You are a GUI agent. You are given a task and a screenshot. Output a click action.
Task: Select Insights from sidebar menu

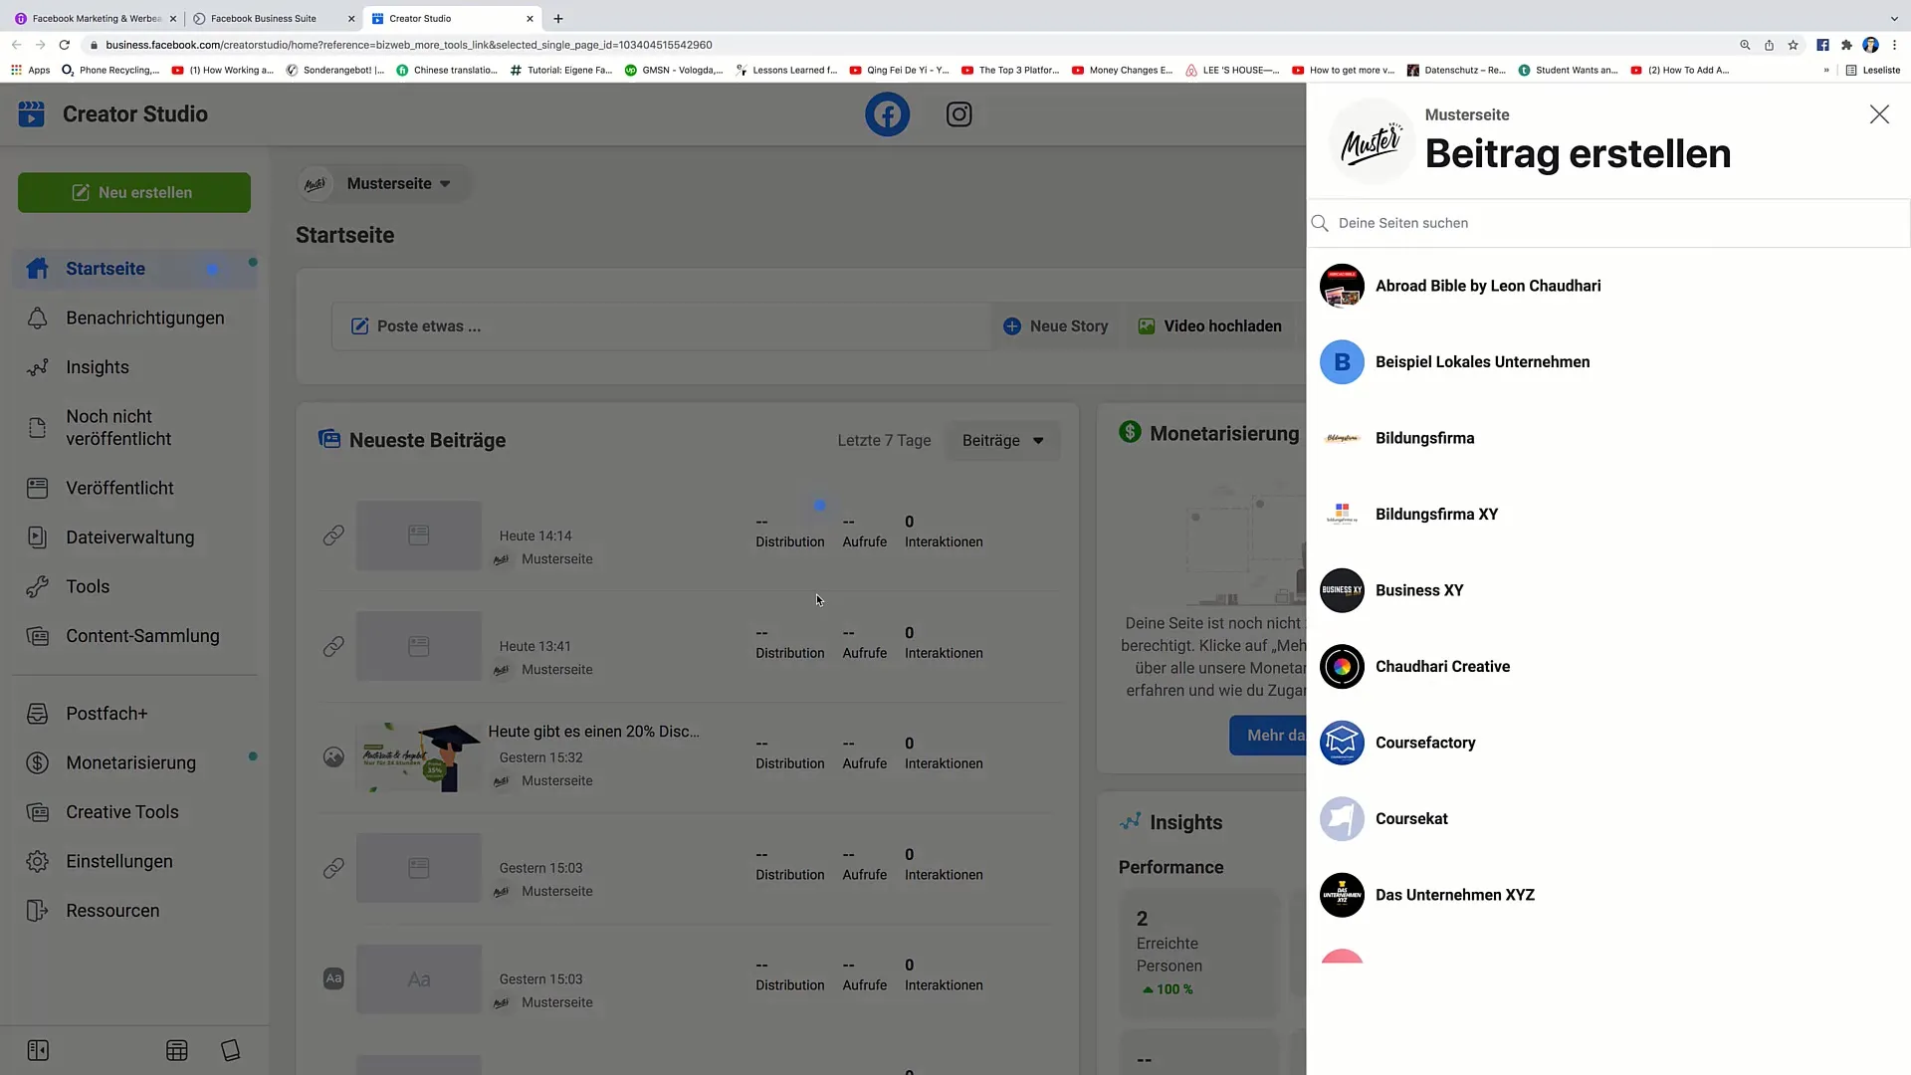98,366
